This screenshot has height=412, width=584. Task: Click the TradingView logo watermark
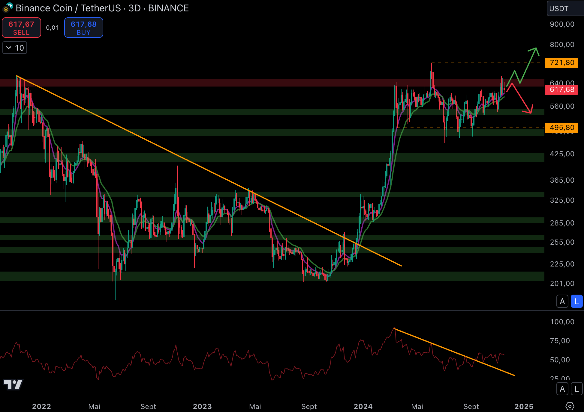click(13, 385)
